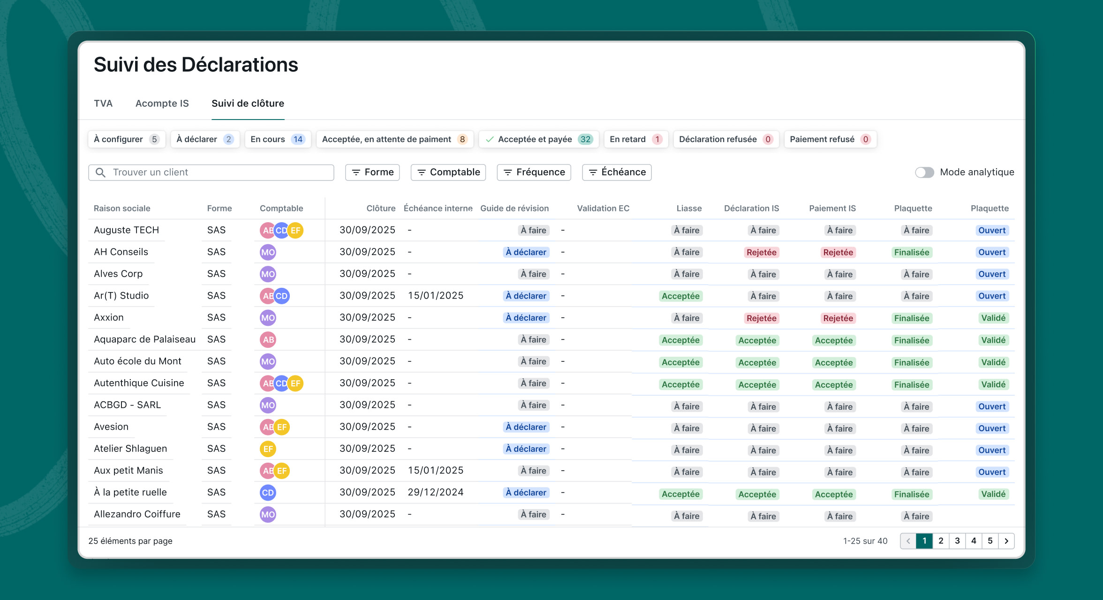Click the CD avatar for Ar(T) Studio
1103x600 pixels.
(x=281, y=296)
